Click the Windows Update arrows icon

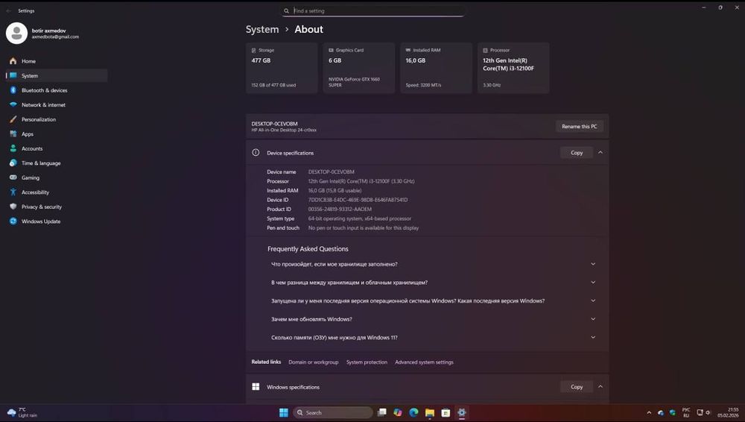(13, 221)
